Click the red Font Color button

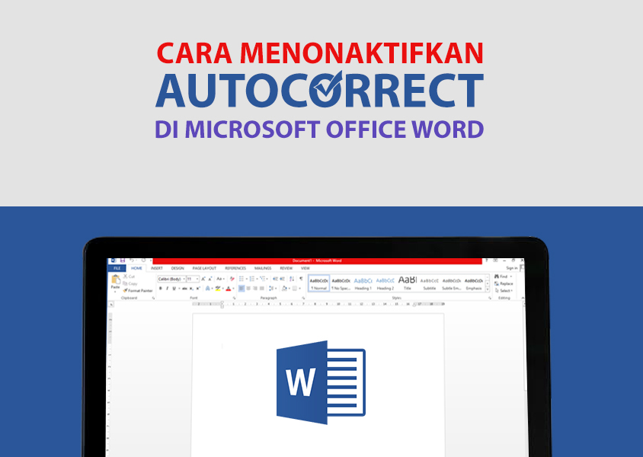pos(229,289)
